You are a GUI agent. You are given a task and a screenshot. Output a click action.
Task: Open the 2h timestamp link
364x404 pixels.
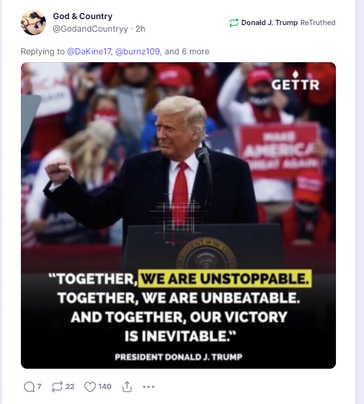140,29
